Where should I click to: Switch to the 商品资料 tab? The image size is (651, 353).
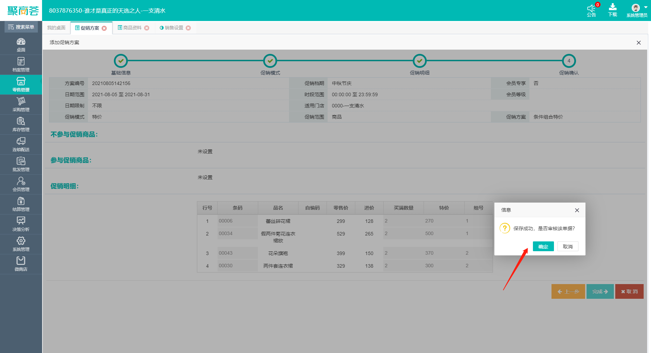(132, 28)
